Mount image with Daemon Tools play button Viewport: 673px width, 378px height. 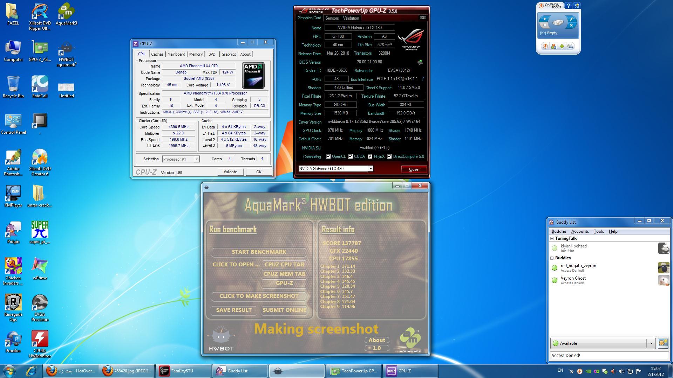(x=544, y=19)
